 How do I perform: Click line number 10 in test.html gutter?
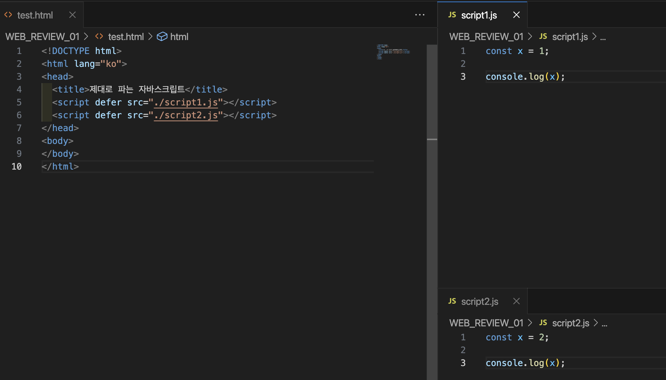[x=17, y=167]
